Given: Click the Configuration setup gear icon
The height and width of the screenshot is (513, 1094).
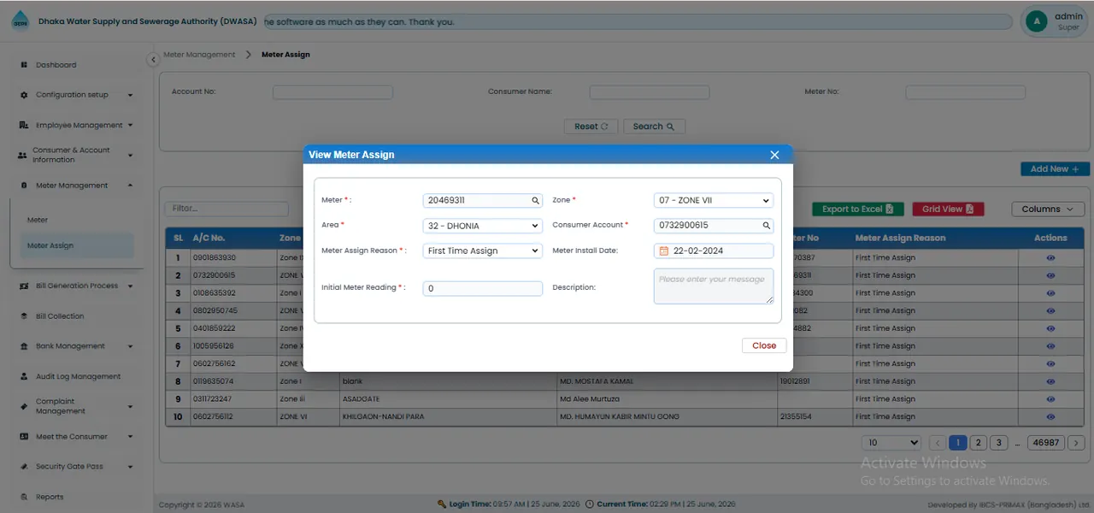Looking at the screenshot, I should [x=24, y=95].
